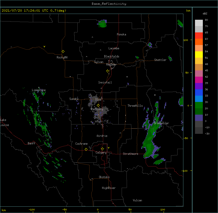Click the Banff label
The height and width of the screenshot is (213, 218).
[31, 143]
